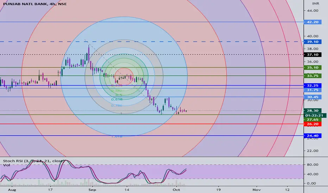Click the 14 date on time axis
Viewport: 328px width, 193px height.
point(127,189)
